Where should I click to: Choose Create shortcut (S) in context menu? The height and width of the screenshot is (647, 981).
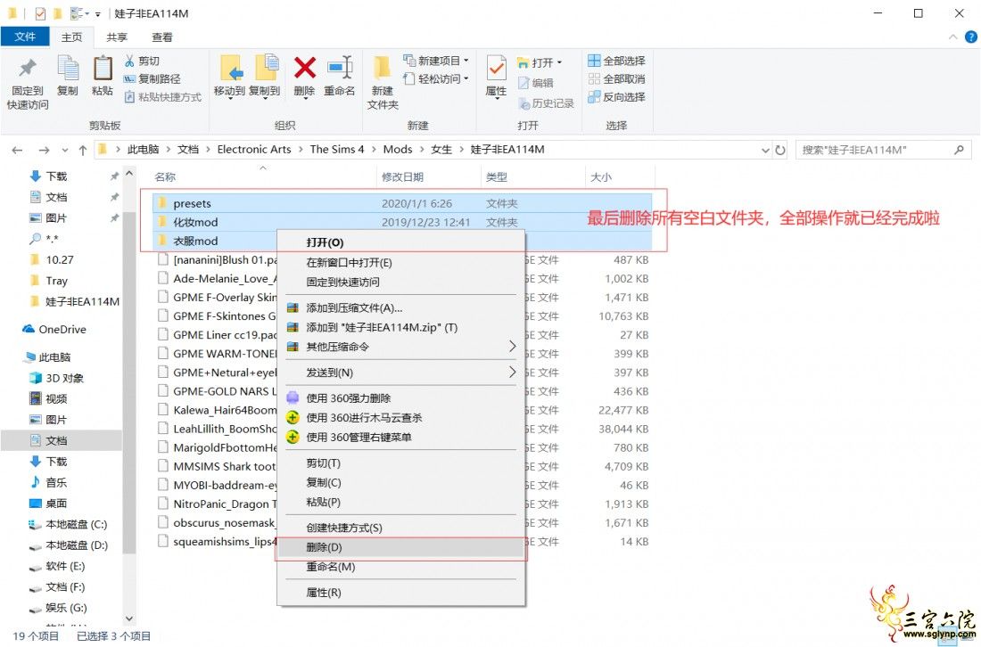pos(400,528)
